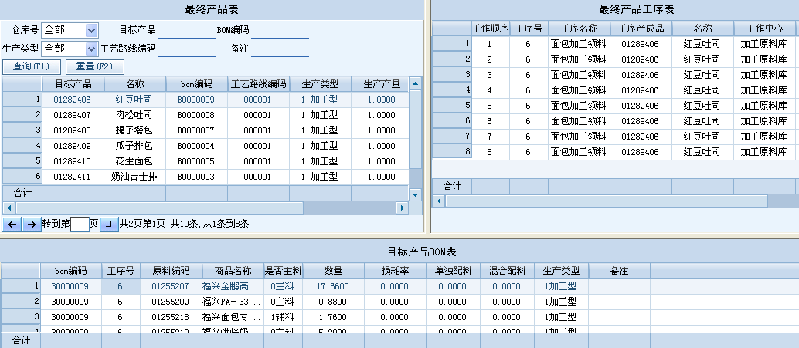Click quantity value 1.7600
799x348 pixels.
click(333, 317)
